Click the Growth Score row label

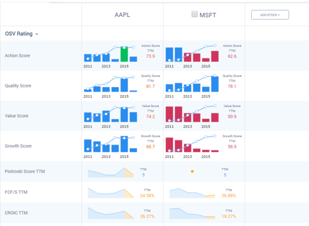(18, 146)
